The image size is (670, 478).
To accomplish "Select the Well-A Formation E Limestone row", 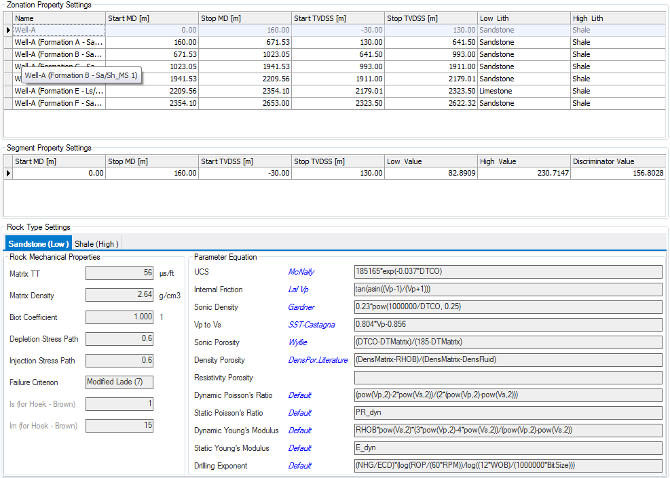I will [58, 91].
